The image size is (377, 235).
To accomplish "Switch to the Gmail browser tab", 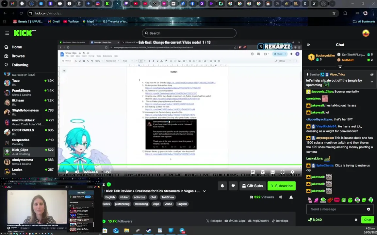I will [12, 4].
